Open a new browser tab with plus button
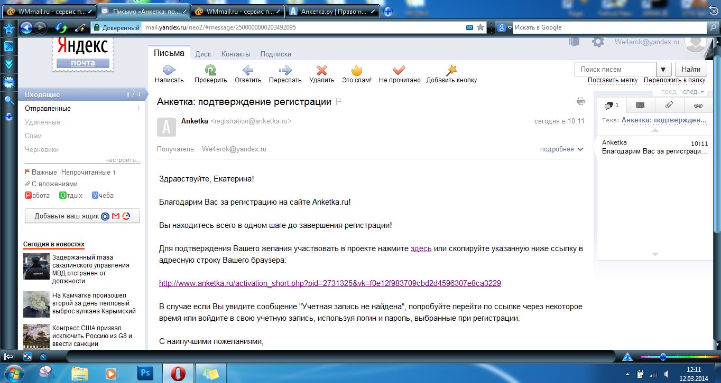Image resolution: width=721 pixels, height=383 pixels. [x=388, y=11]
